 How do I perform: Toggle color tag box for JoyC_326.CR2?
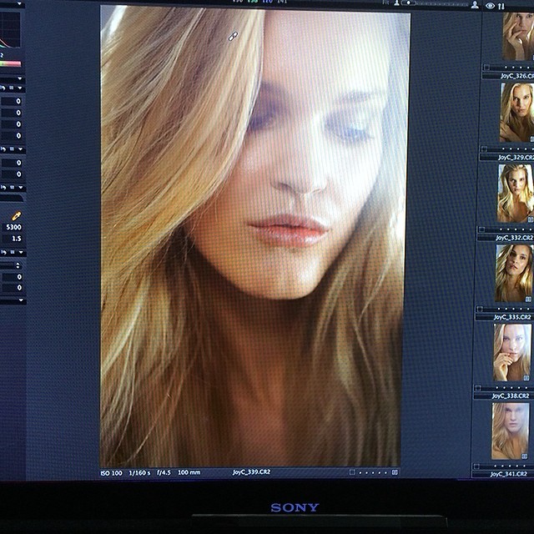(486, 67)
